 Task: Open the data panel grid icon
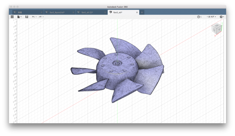pyautogui.click(x=12, y=17)
